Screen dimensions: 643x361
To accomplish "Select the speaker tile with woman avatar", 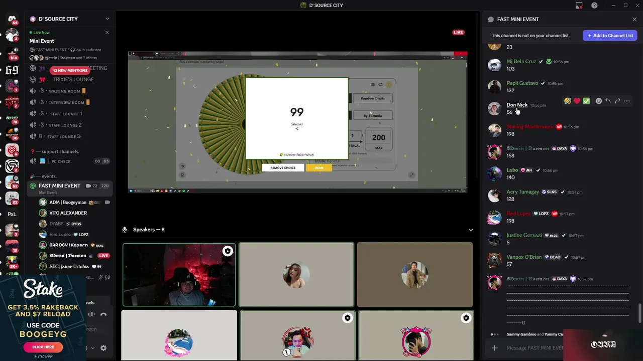I will click(x=296, y=274).
